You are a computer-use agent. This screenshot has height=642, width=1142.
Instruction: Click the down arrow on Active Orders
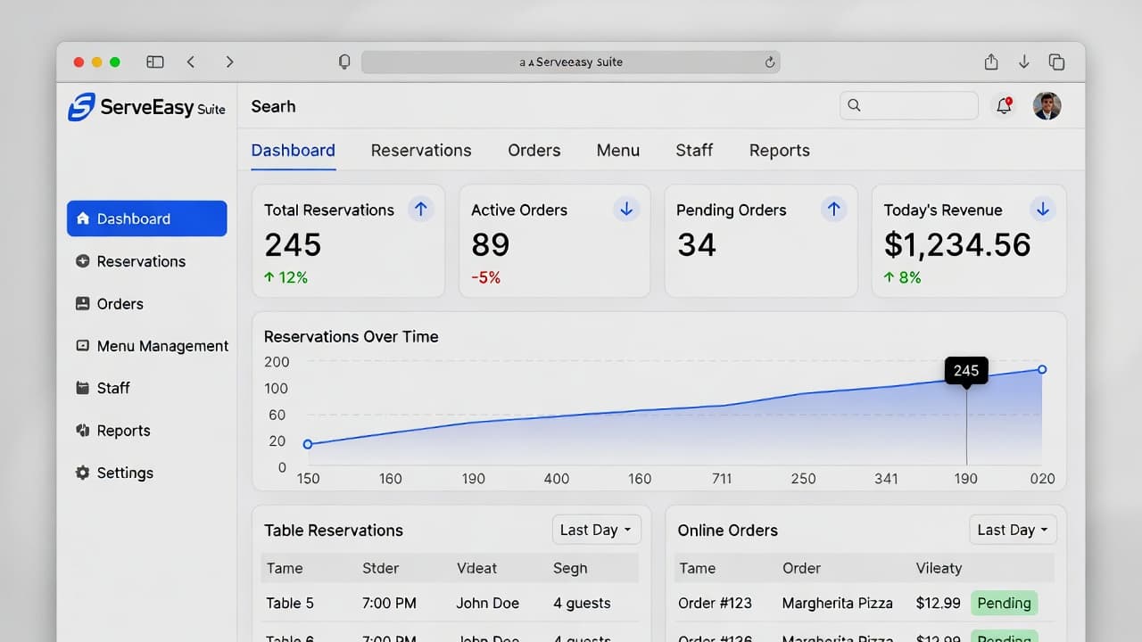[x=626, y=210]
